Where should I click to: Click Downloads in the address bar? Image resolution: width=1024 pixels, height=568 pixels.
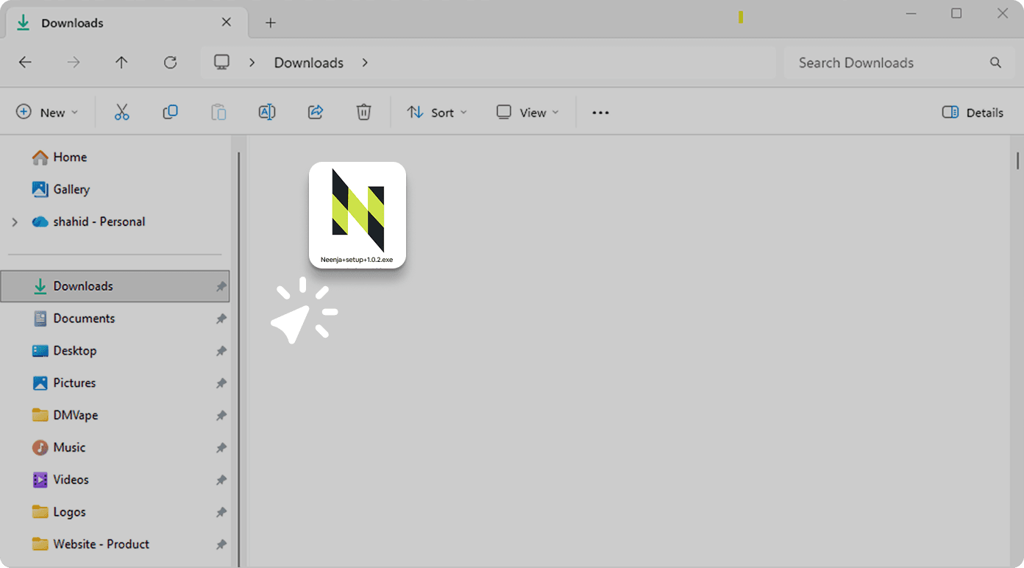pyautogui.click(x=309, y=63)
